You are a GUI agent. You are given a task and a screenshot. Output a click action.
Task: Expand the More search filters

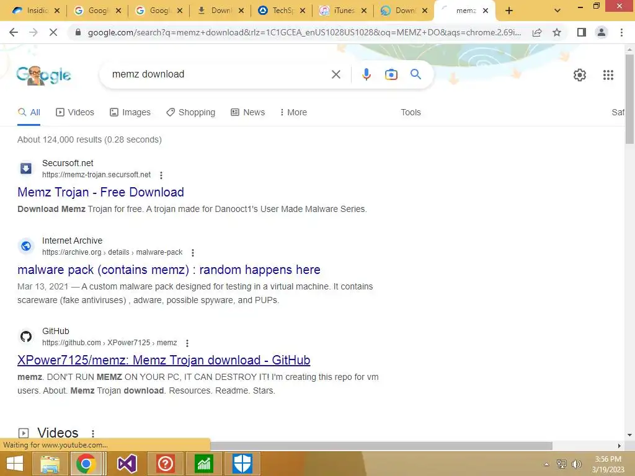293,112
